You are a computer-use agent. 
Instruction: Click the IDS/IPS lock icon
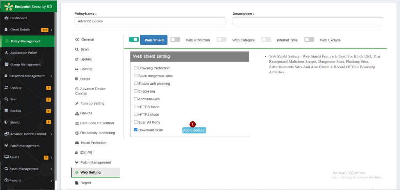(77, 153)
